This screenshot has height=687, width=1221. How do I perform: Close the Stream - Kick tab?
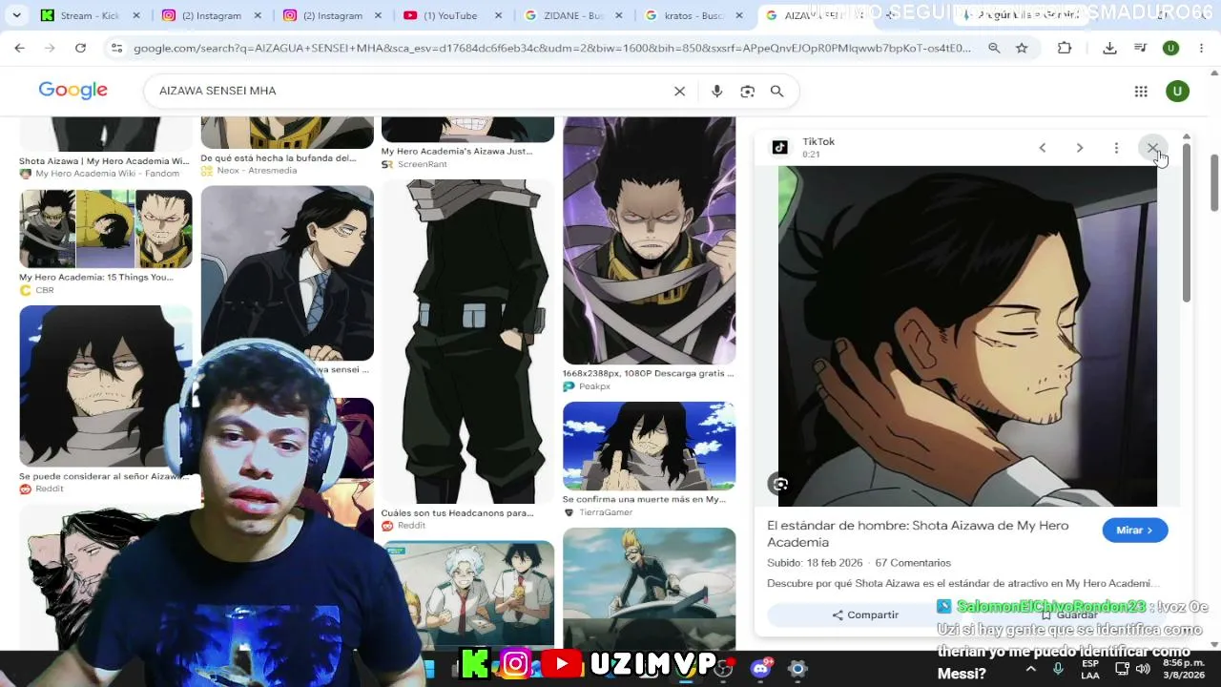(x=136, y=15)
